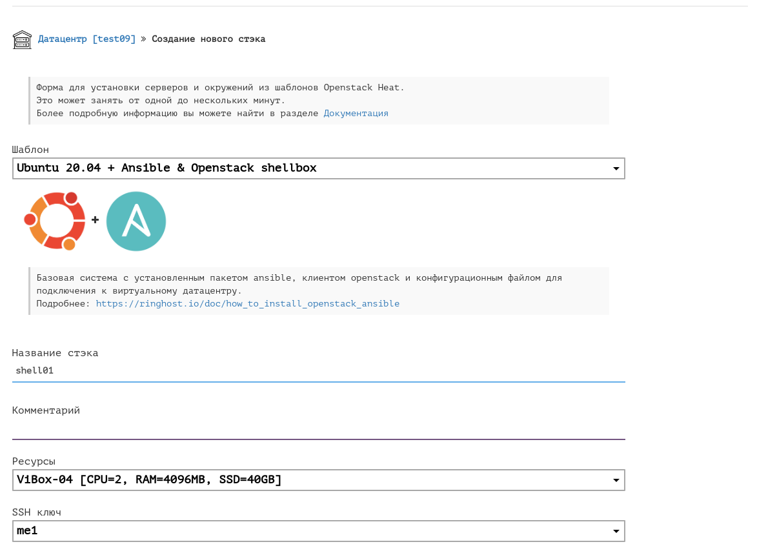Click the plus sign between the logos

[x=95, y=220]
